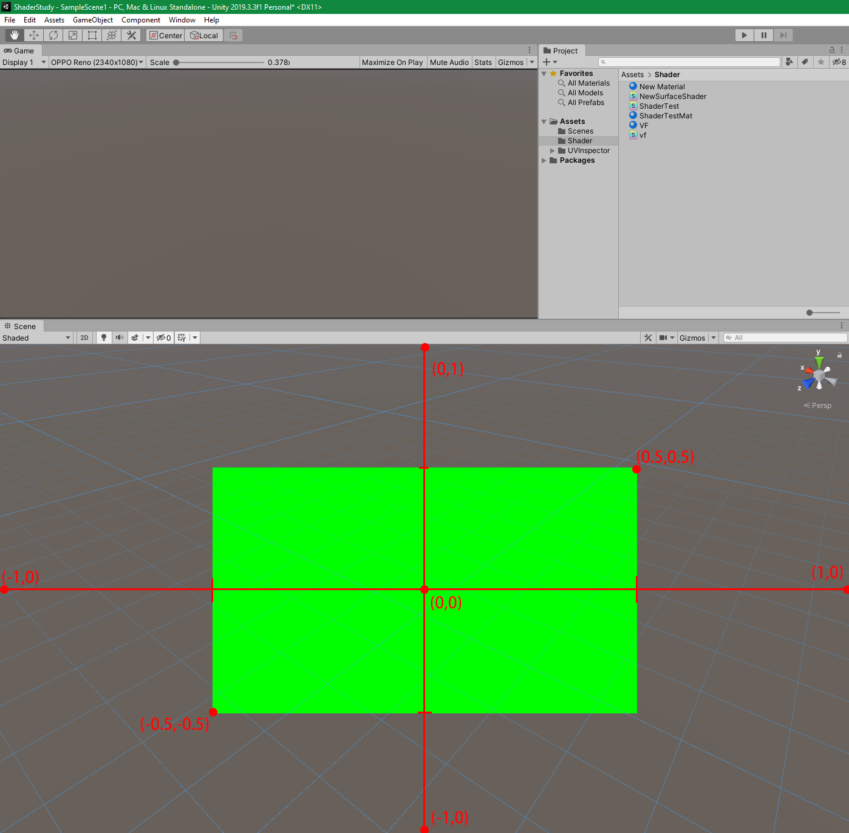The height and width of the screenshot is (833, 849).
Task: Toggle scene lighting
Action: (104, 338)
